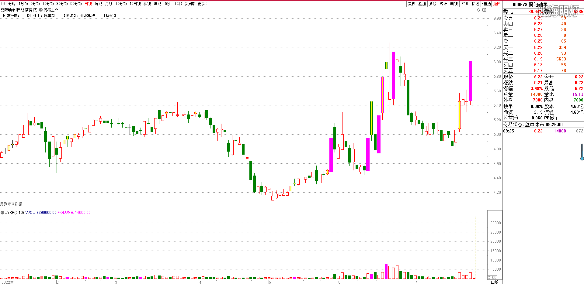Enable 叠加 overlay comparison
584x284 pixels.
tap(422, 4)
